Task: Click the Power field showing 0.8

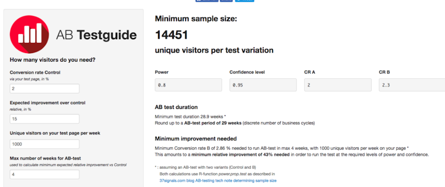Action: click(189, 85)
